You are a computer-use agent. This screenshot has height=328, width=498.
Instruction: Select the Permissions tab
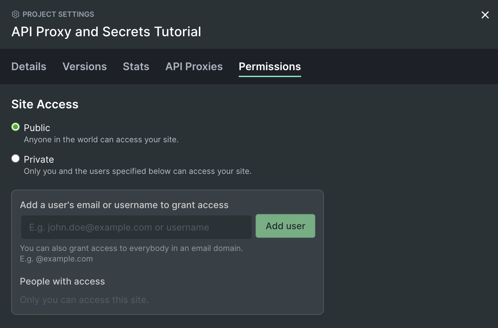click(269, 67)
